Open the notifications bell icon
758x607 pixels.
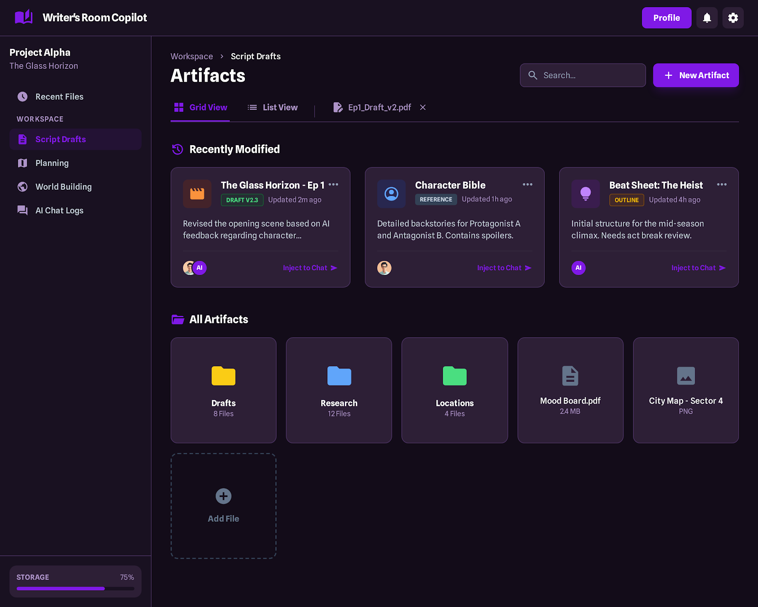pyautogui.click(x=707, y=18)
